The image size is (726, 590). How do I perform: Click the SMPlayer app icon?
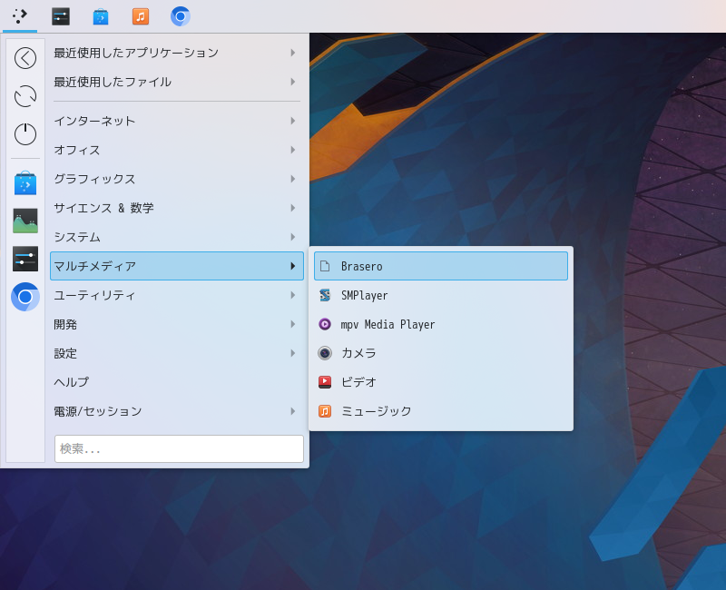click(x=325, y=295)
